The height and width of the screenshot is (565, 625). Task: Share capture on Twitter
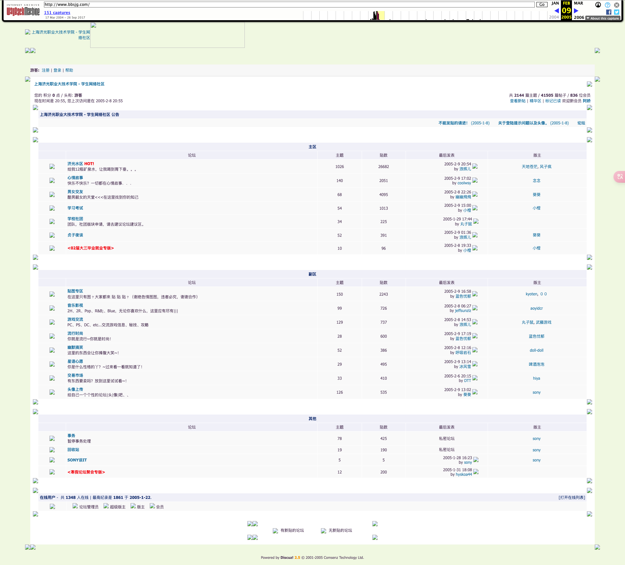(x=617, y=12)
